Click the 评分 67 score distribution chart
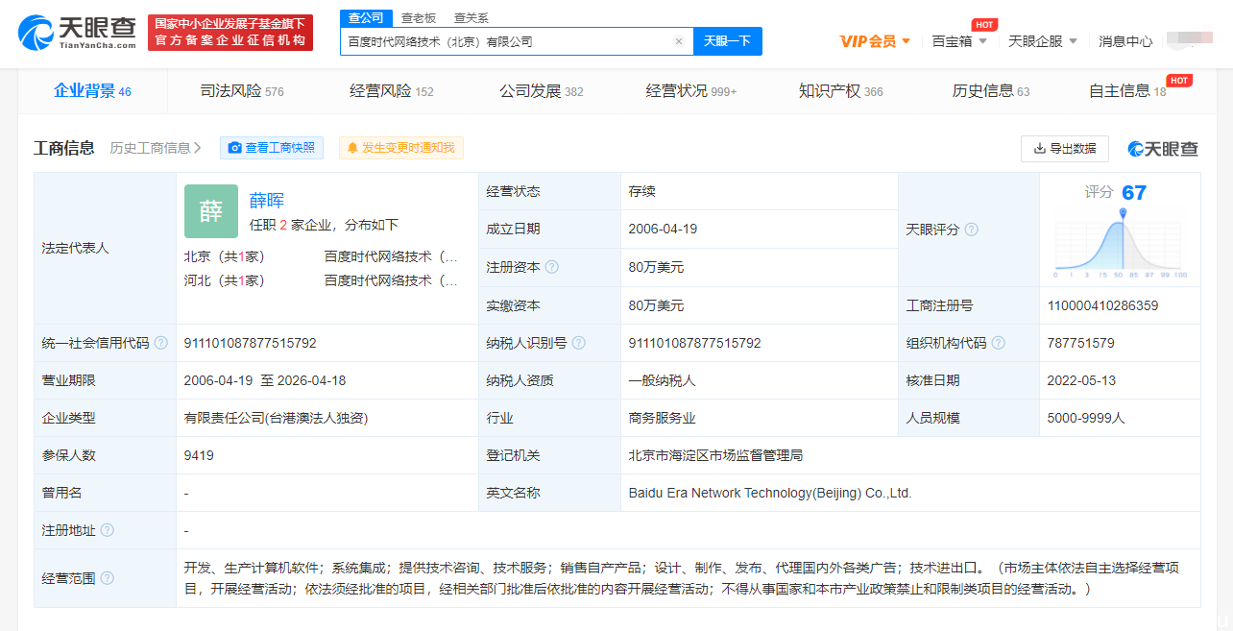Viewport: 1233px width, 631px height. (1121, 244)
